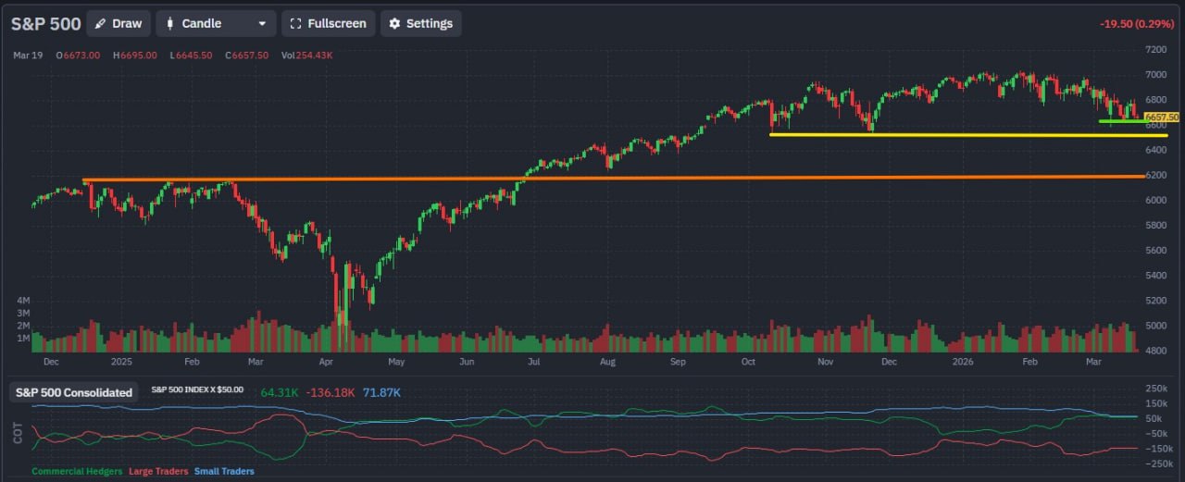This screenshot has width=1185, height=482.
Task: Click the pencil icon in Draw button
Action: point(101,23)
